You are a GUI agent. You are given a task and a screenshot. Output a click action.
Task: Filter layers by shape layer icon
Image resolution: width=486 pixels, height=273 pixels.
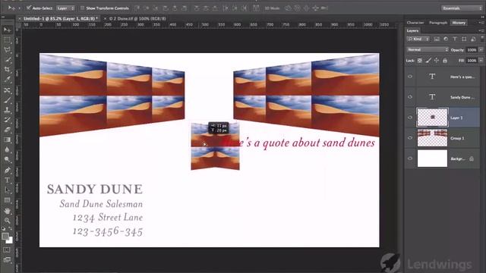pos(464,39)
